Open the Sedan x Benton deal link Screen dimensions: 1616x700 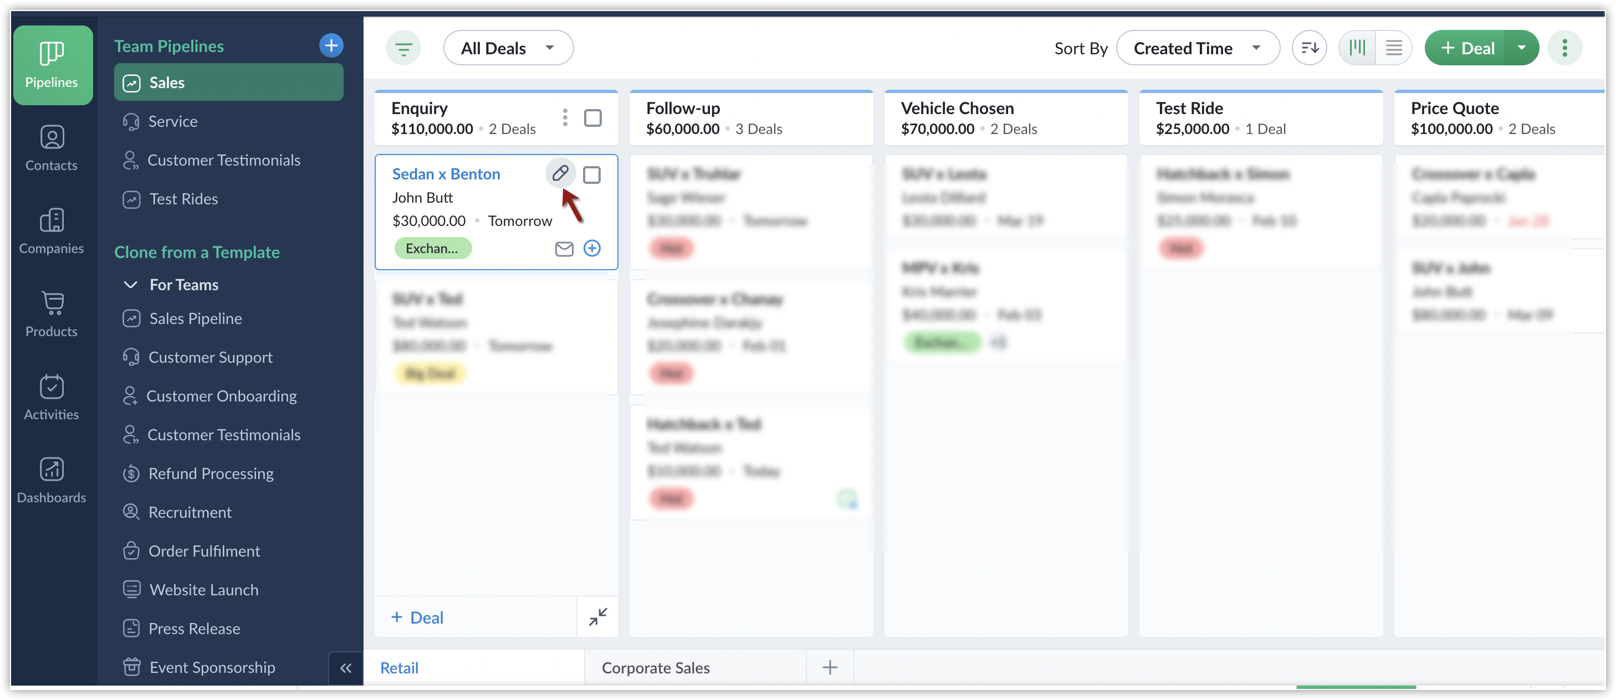point(446,174)
